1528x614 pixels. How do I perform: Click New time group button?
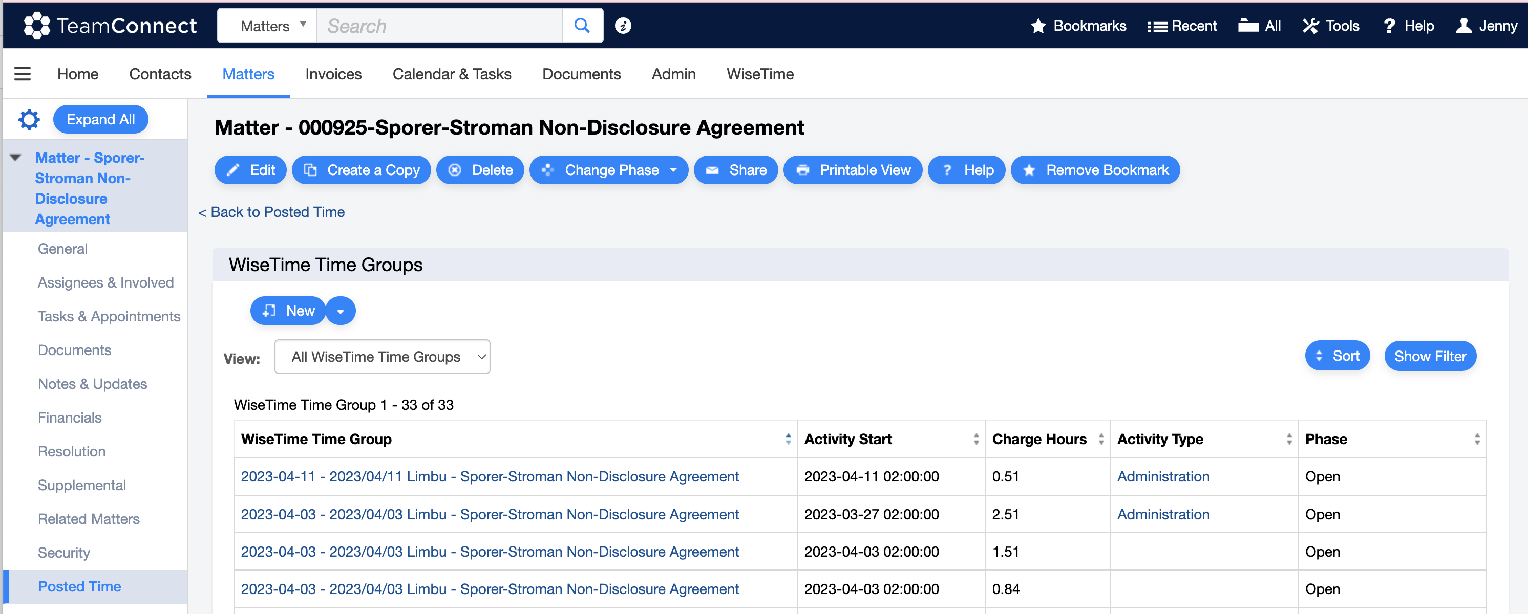pos(288,311)
